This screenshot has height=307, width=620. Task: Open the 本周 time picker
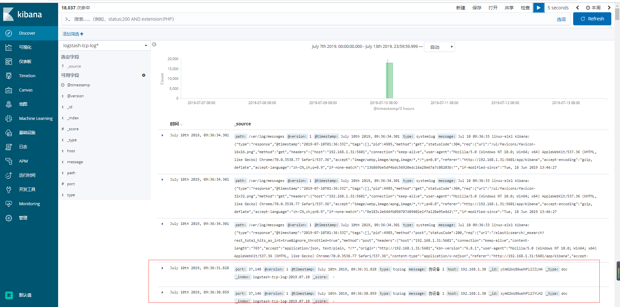click(593, 8)
